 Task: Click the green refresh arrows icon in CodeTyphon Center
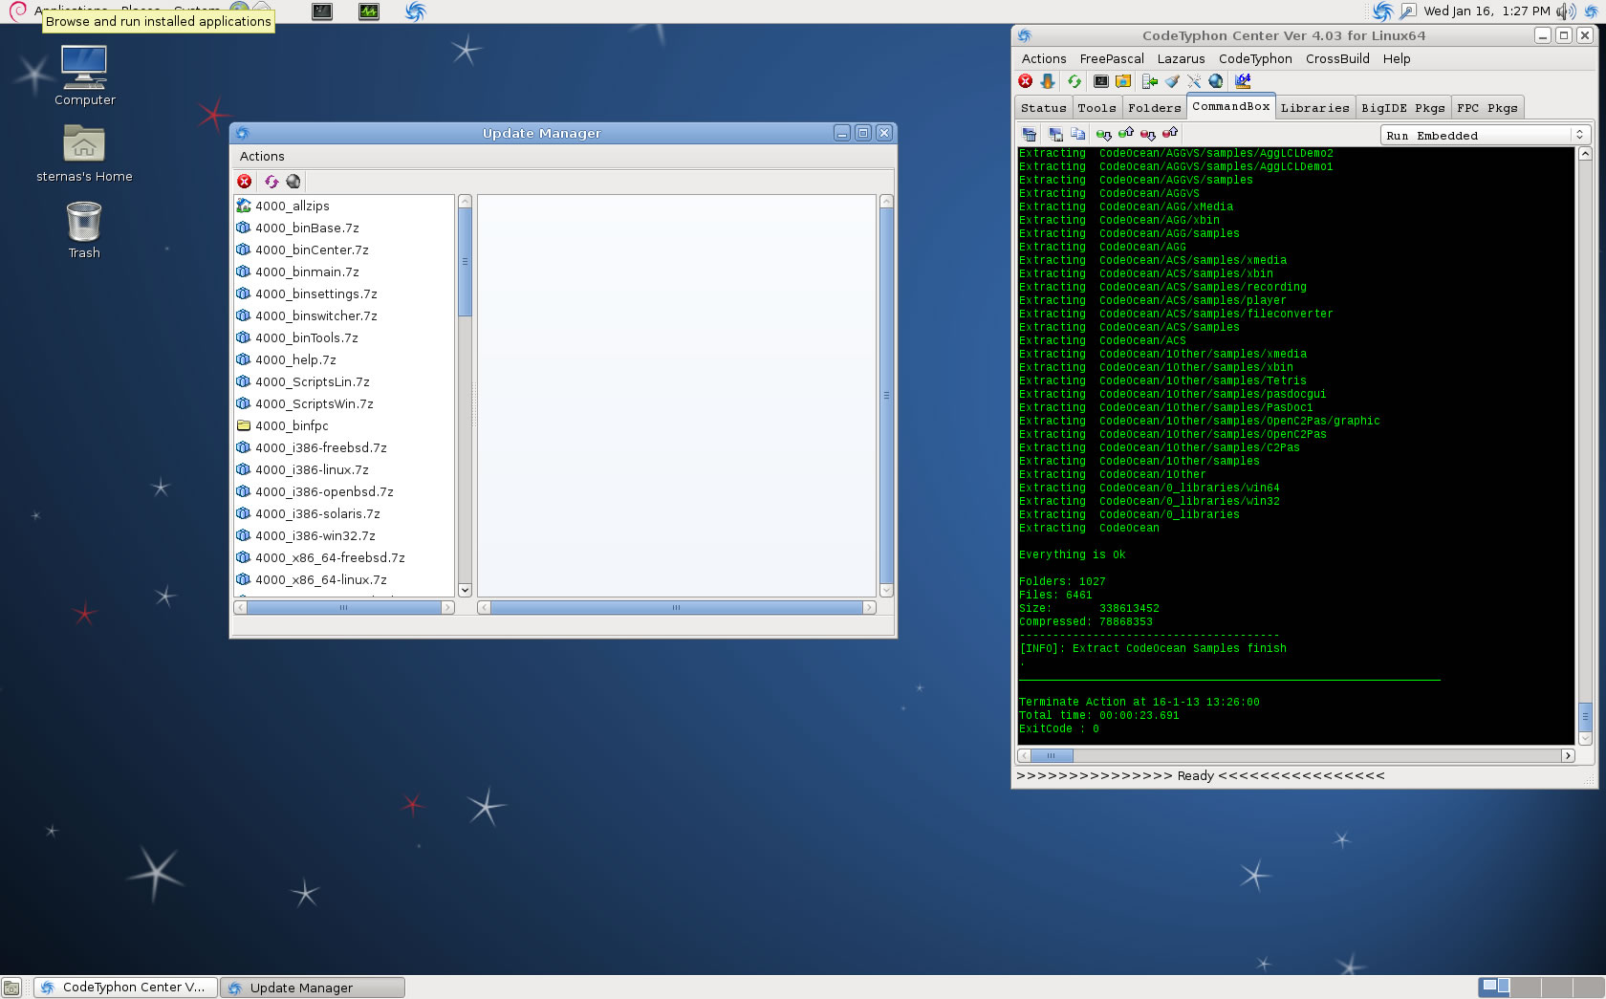(1074, 81)
